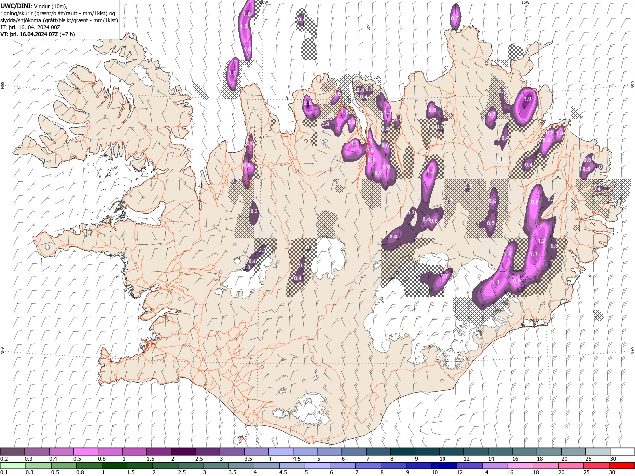The image size is (635, 476).
Task: Click the "2.6" snowfall value on the map
Action: point(308,104)
